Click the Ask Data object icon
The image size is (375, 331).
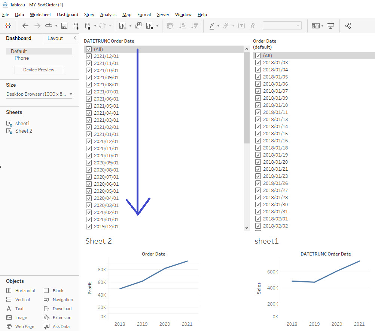pyautogui.click(x=46, y=326)
